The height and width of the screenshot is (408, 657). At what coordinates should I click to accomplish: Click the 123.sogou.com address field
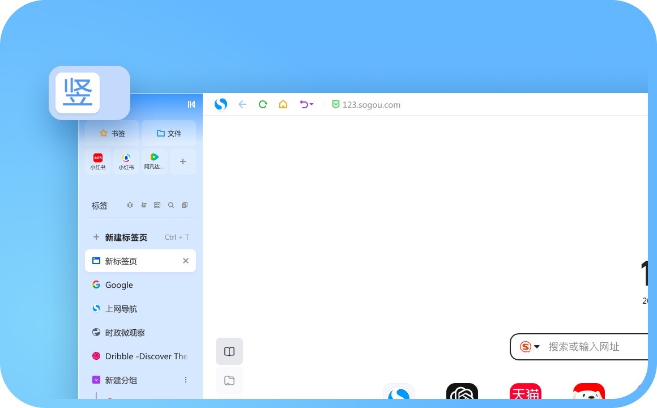coord(371,105)
